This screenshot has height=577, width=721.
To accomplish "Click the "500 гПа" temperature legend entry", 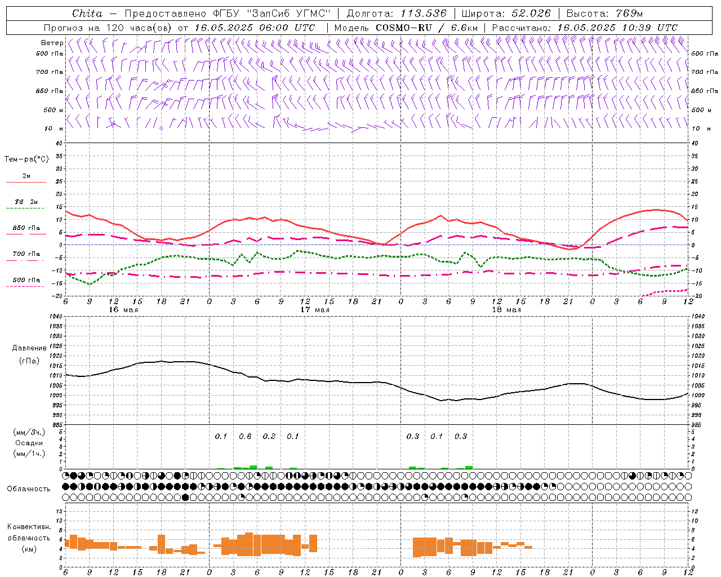I will point(26,280).
